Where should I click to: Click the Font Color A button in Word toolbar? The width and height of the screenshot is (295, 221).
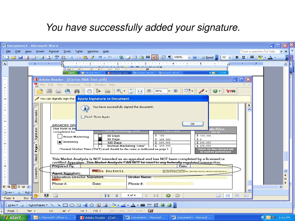click(x=270, y=57)
